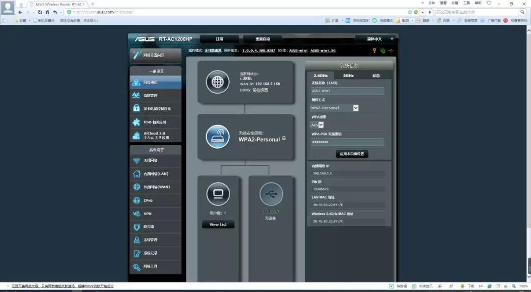Click the clients computer monitor icon
This screenshot has height=292, width=531.
(218, 194)
